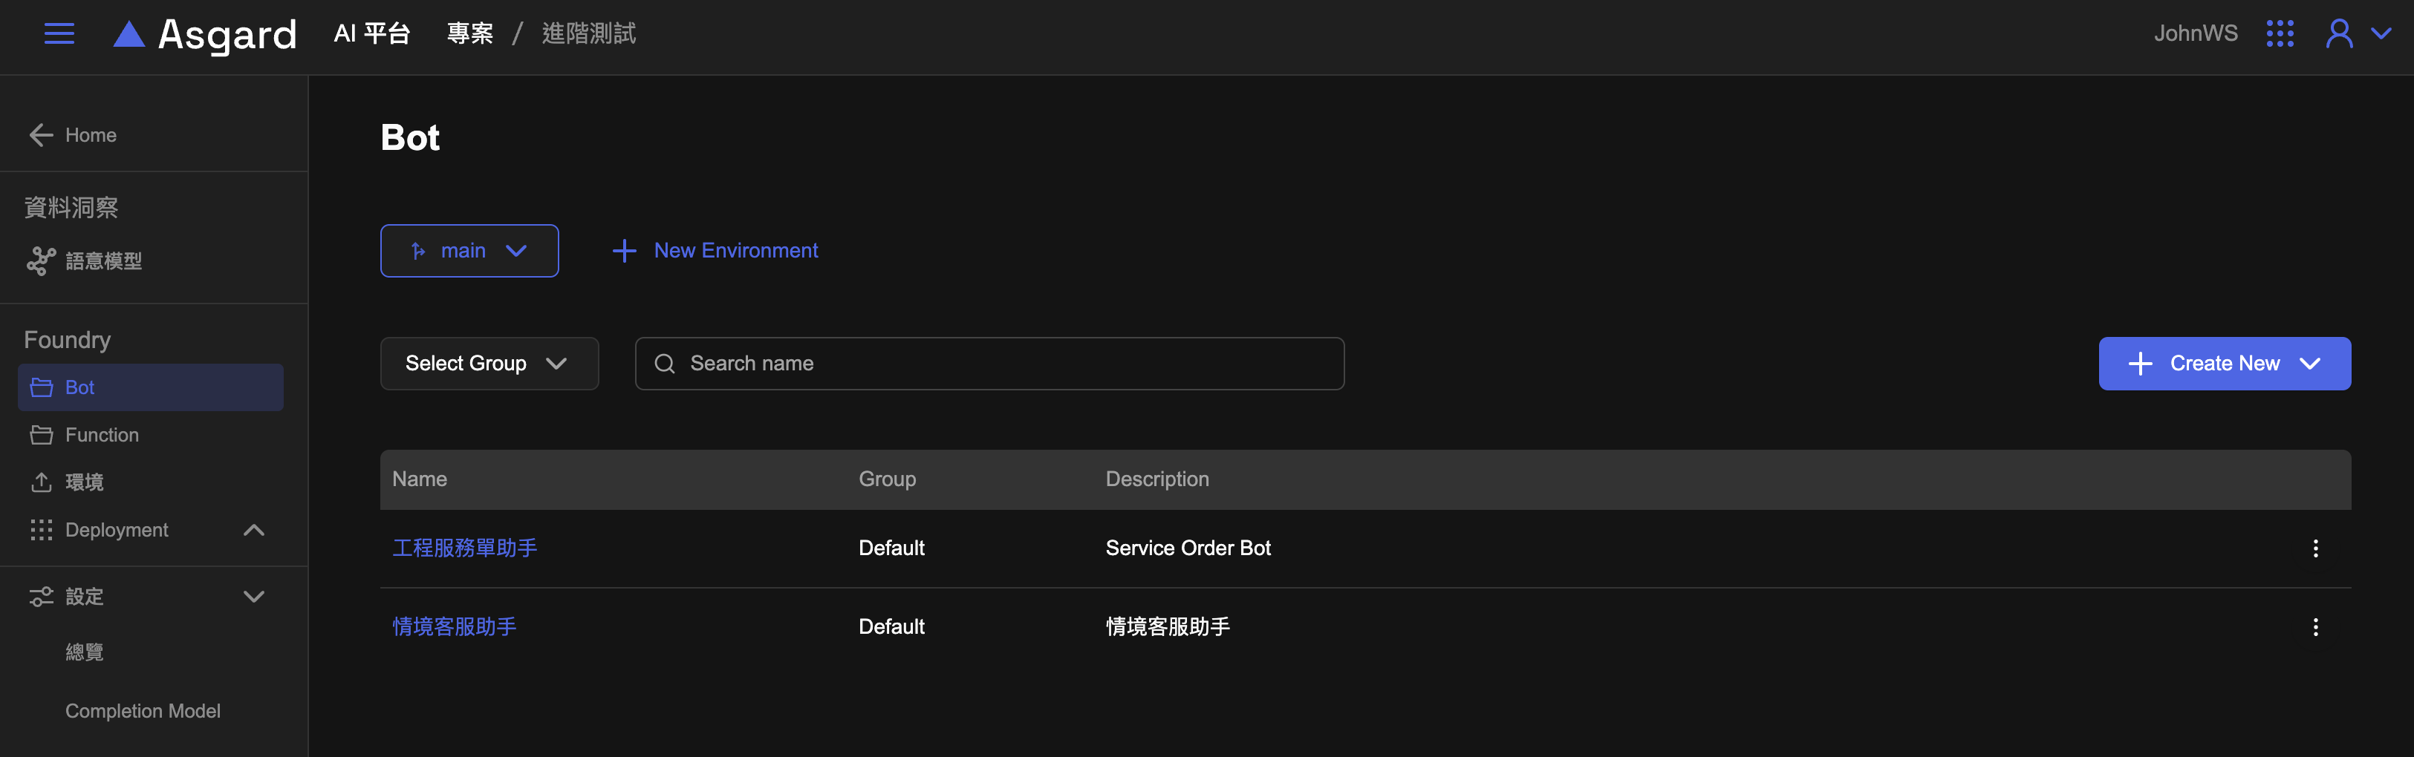Screen dimensions: 2414x757
Task: Click the user profile avatar icon
Action: 2340,33
